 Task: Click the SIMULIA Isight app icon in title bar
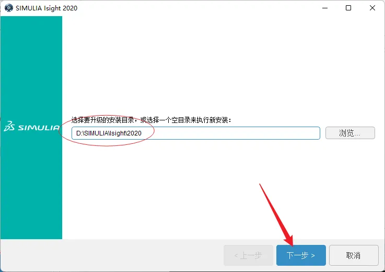click(9, 8)
